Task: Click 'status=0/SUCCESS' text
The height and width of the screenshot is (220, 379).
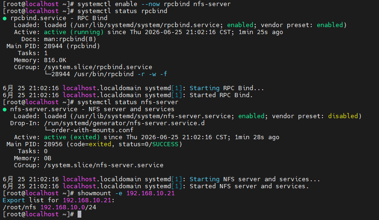Action: (149, 144)
